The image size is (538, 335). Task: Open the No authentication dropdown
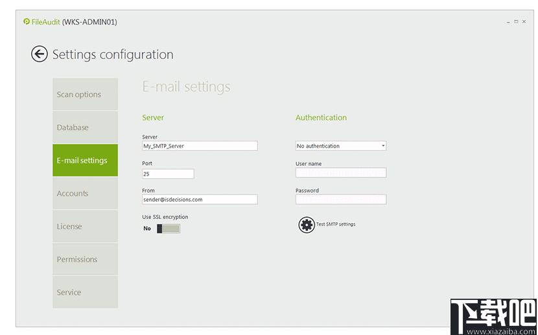point(341,146)
